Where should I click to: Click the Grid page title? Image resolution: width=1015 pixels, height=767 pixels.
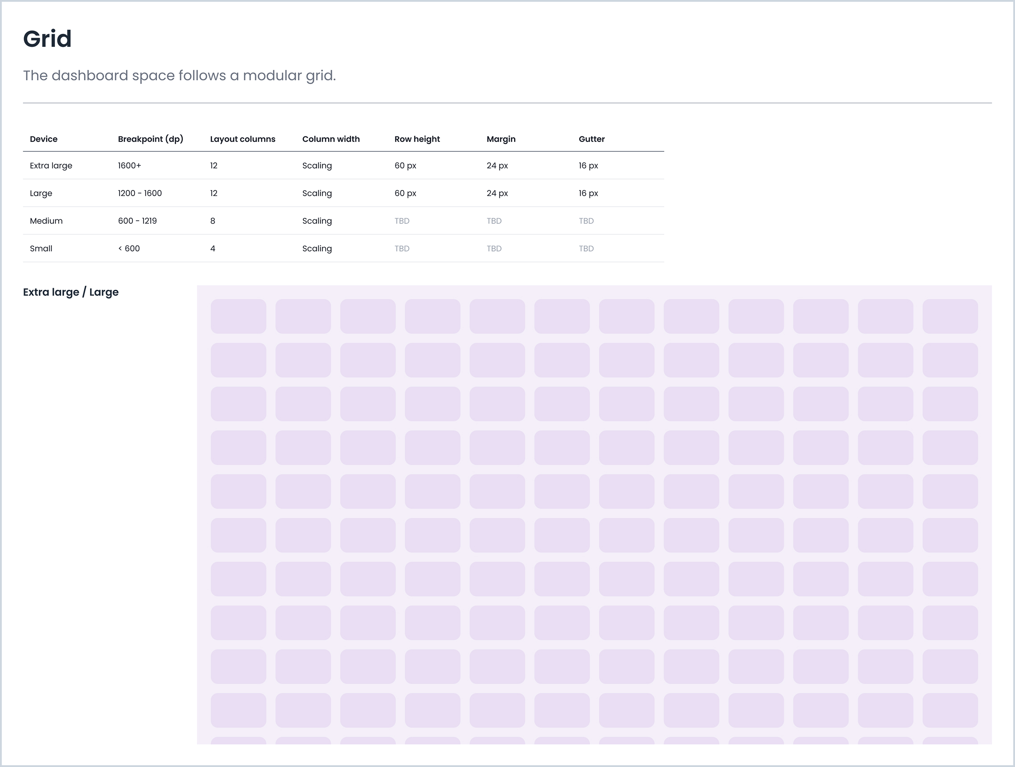(x=47, y=38)
